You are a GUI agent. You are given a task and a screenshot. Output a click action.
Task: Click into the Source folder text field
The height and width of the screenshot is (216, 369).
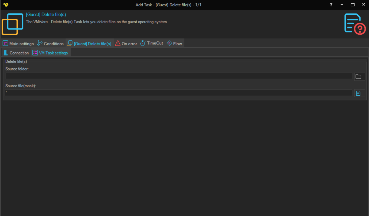179,76
